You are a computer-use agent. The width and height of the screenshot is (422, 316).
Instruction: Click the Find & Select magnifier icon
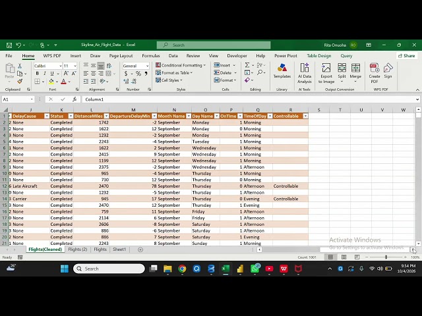[x=259, y=72]
